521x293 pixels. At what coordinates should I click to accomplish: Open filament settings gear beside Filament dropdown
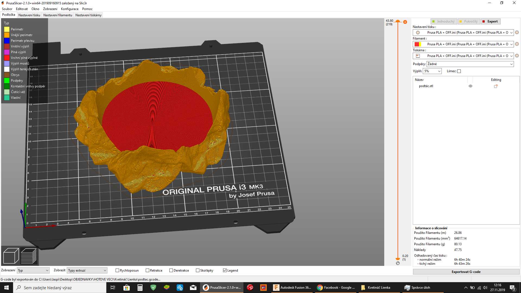point(517,44)
